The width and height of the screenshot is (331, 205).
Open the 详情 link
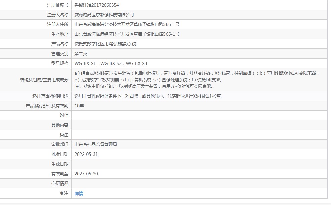coord(79,193)
